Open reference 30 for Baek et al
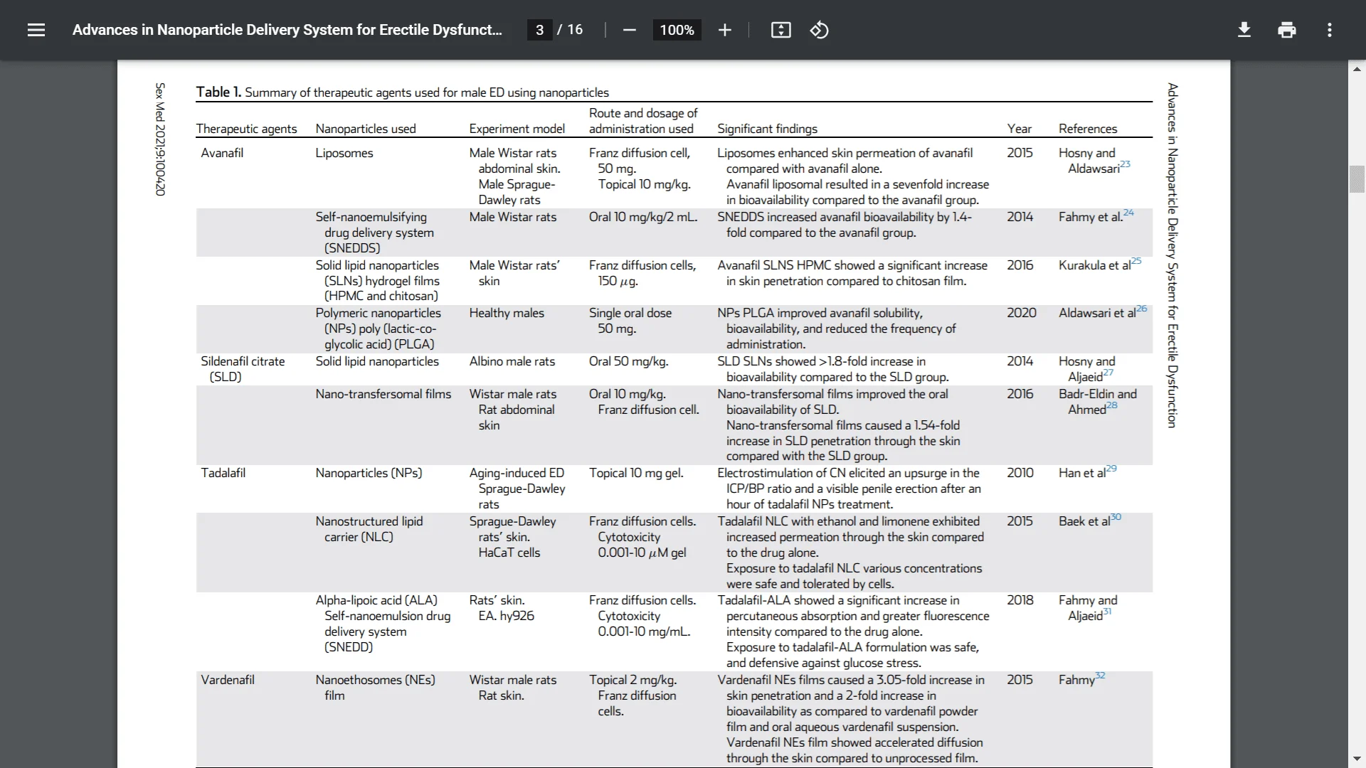This screenshot has width=1366, height=768. tap(1116, 517)
